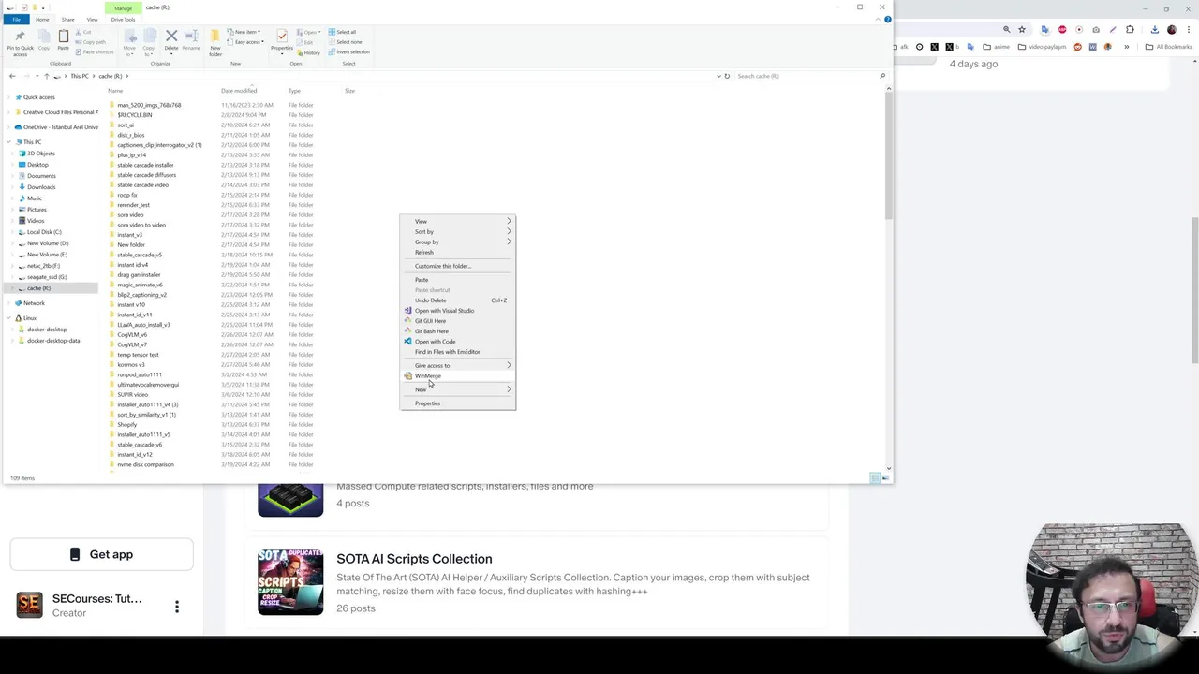This screenshot has height=674, width=1199.
Task: Open the View submenu in context menu
Action: [x=457, y=222]
